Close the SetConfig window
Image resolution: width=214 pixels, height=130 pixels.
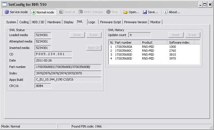(210, 5)
